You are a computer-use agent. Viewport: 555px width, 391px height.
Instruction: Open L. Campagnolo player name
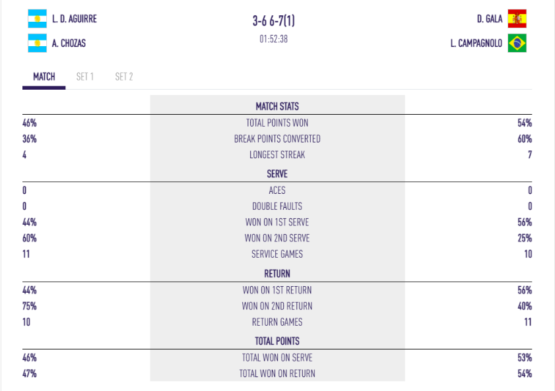[476, 44]
